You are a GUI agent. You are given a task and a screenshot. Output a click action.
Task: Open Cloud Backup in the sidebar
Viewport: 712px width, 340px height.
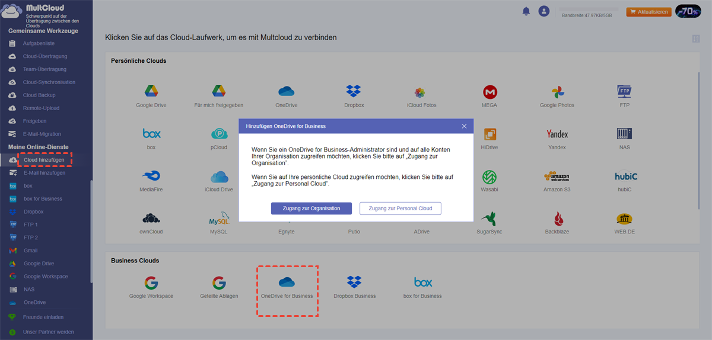tap(39, 95)
